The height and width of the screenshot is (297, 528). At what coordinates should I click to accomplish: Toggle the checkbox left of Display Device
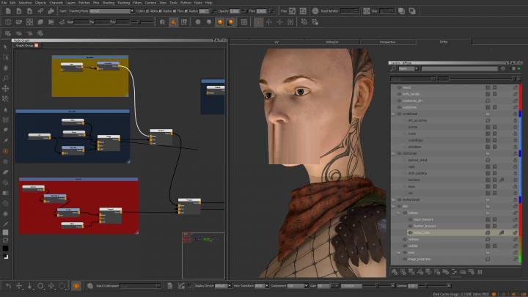(x=190, y=286)
